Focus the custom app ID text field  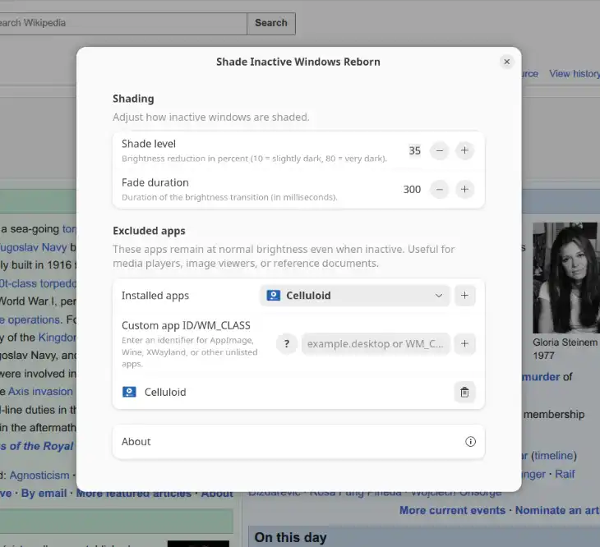point(376,344)
